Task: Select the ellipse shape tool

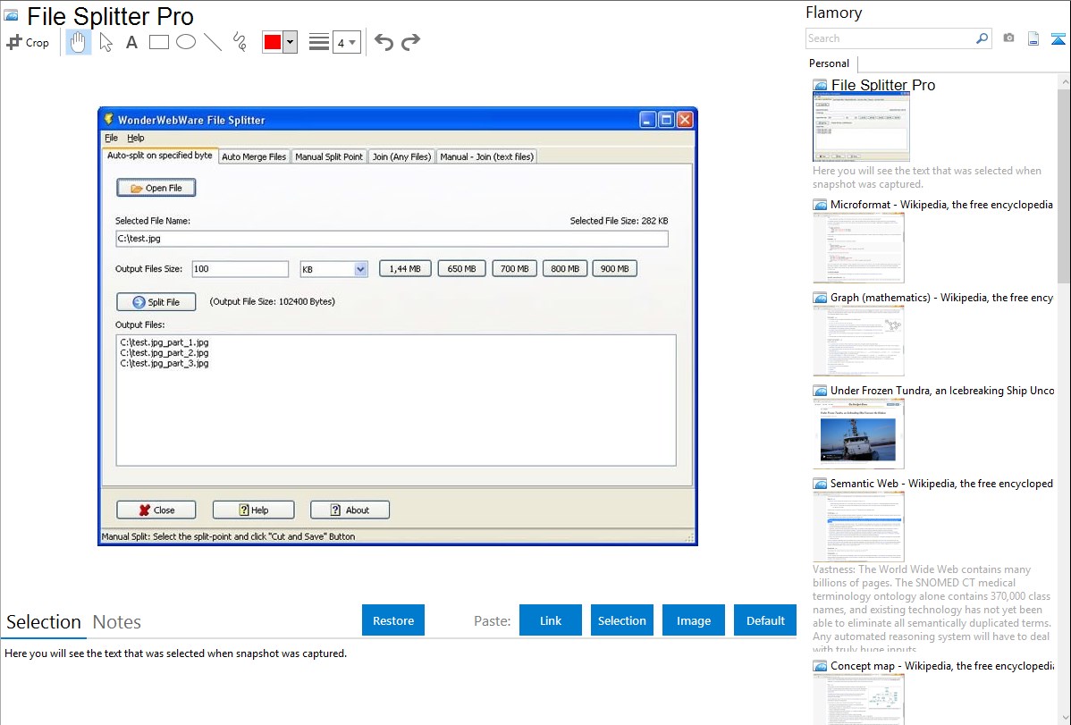Action: pos(186,42)
